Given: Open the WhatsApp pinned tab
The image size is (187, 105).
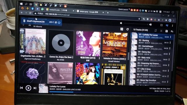Looking at the screenshot, I should click(42, 9).
